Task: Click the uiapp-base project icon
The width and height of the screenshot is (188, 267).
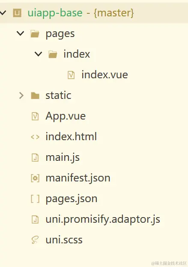Action: pos(17,13)
